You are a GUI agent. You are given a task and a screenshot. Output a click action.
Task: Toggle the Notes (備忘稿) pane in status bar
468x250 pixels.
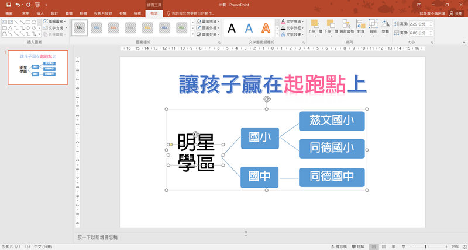click(x=339, y=247)
